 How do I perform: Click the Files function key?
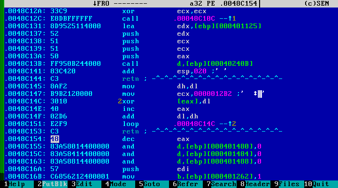click(x=288, y=184)
